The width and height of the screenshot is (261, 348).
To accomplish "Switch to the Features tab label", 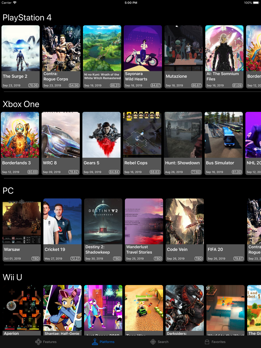I will click(50, 342).
